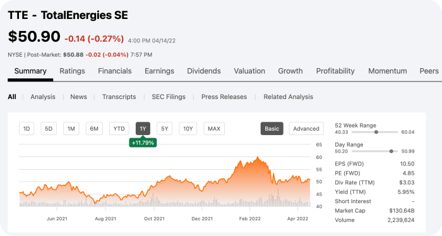Click the post-market price $50.88
The height and width of the screenshot is (236, 442).
pyautogui.click(x=73, y=55)
